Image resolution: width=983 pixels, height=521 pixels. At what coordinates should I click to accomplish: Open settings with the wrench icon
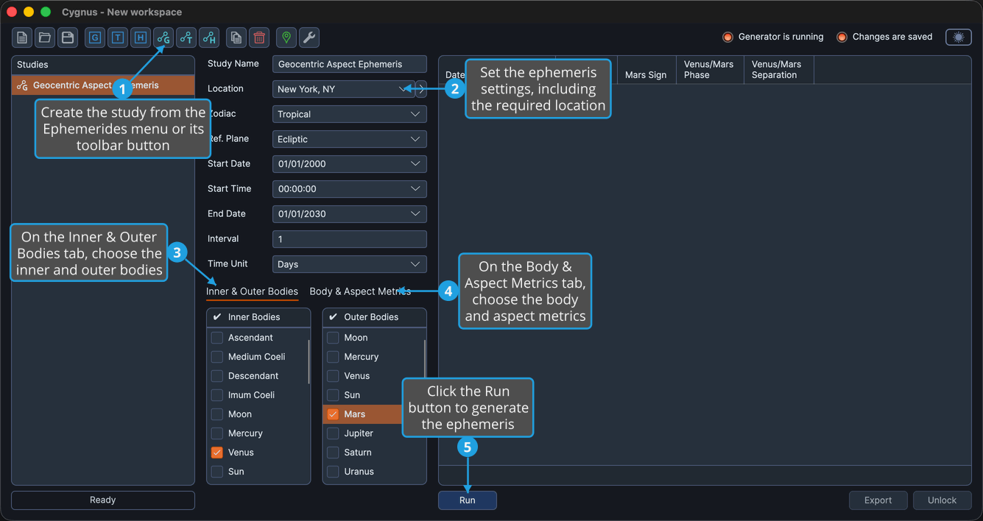(x=309, y=38)
